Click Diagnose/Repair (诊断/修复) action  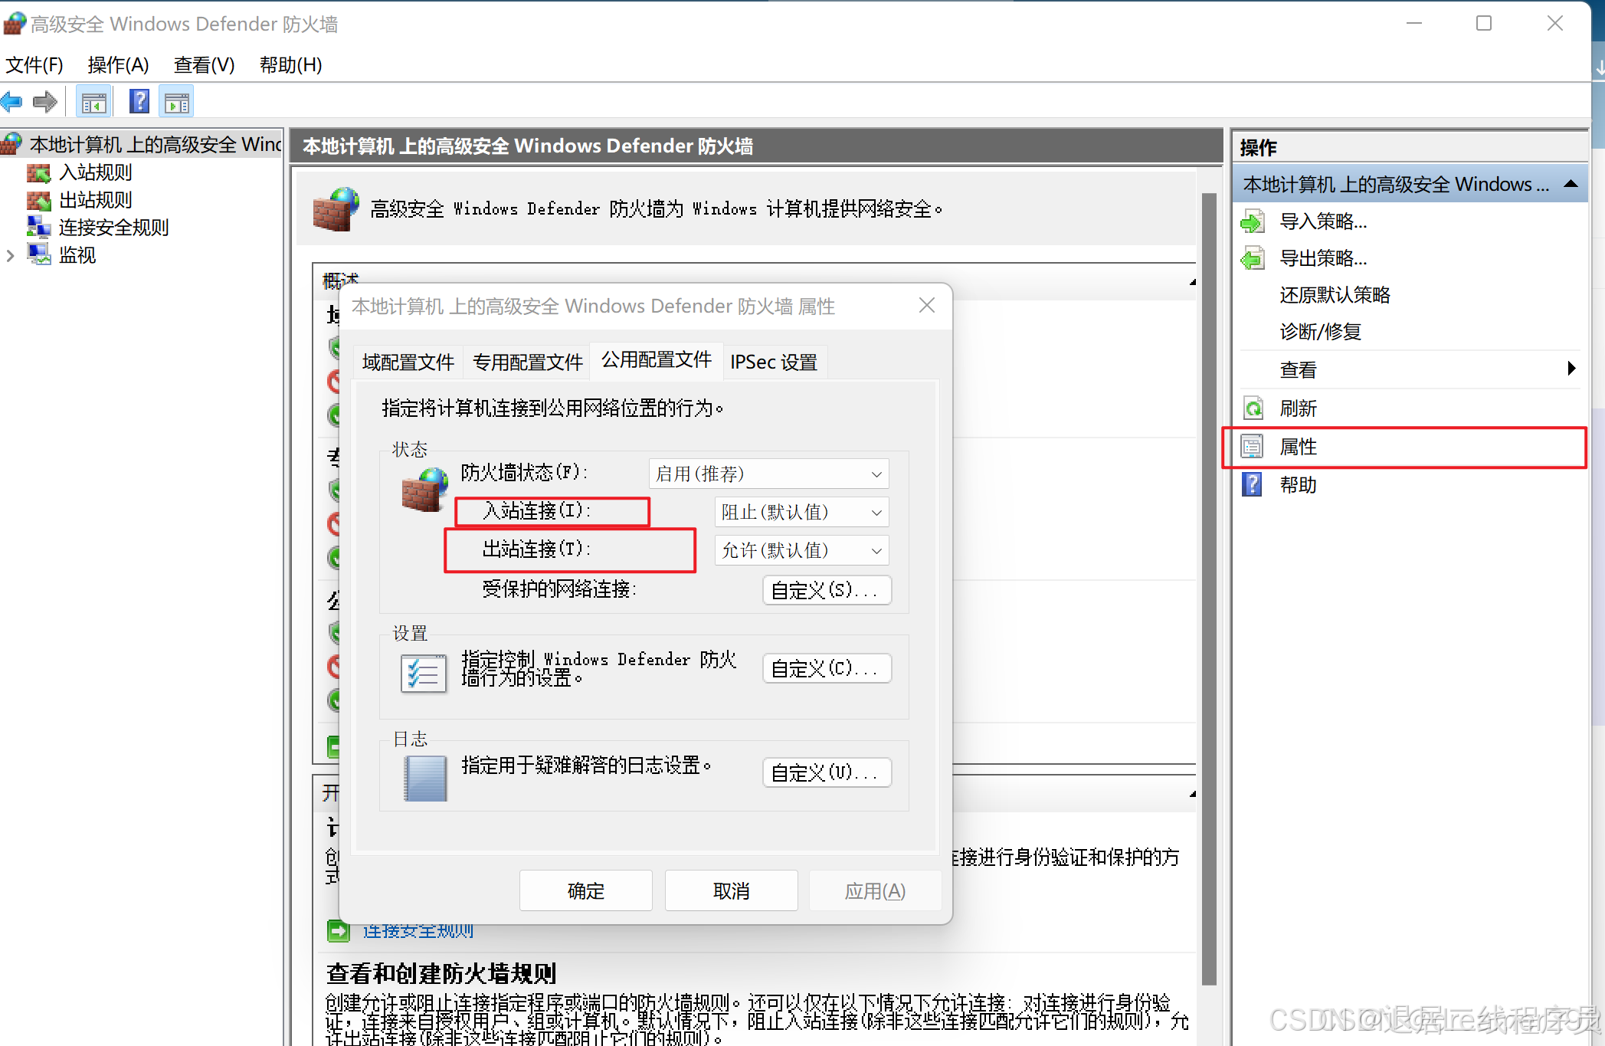(1321, 332)
